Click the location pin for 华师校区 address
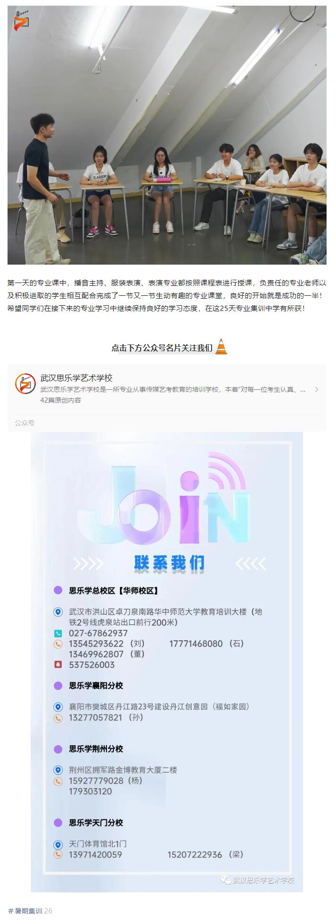 coord(58,612)
